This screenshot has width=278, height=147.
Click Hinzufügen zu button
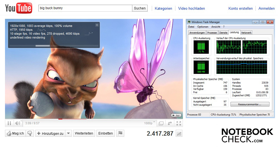50,133
